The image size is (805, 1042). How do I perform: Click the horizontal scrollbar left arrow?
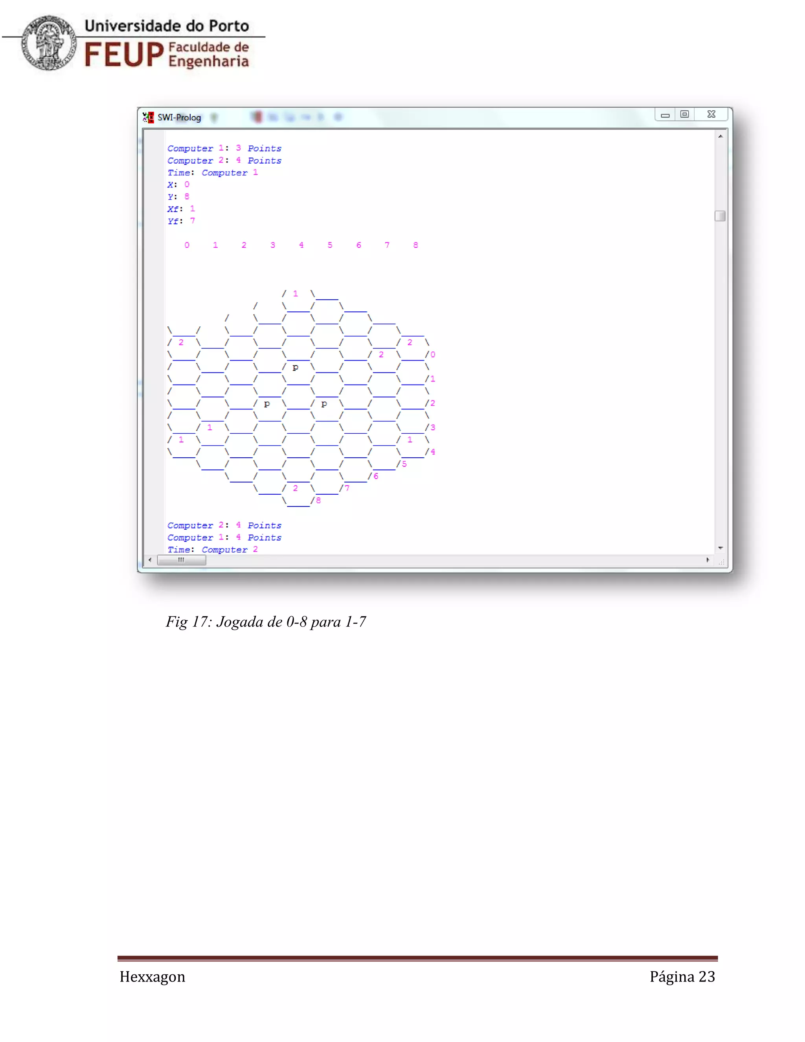click(150, 560)
